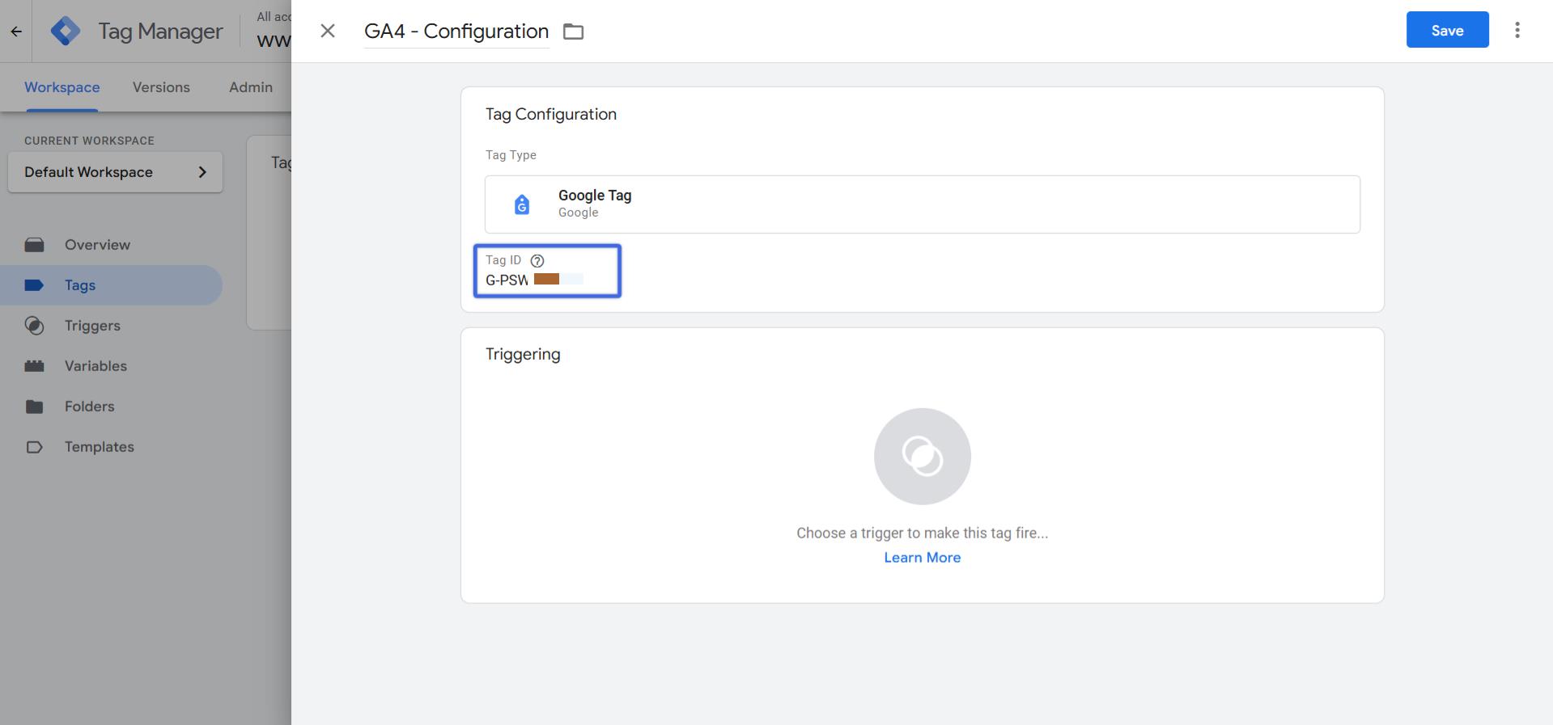The image size is (1553, 725).
Task: Select the Google Tag type box
Action: (923, 204)
